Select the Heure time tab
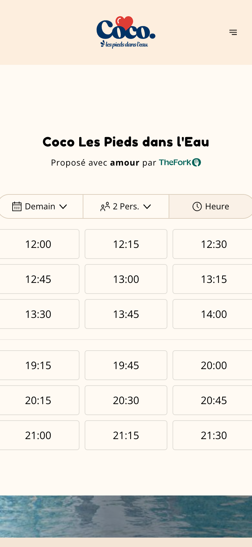 point(211,206)
